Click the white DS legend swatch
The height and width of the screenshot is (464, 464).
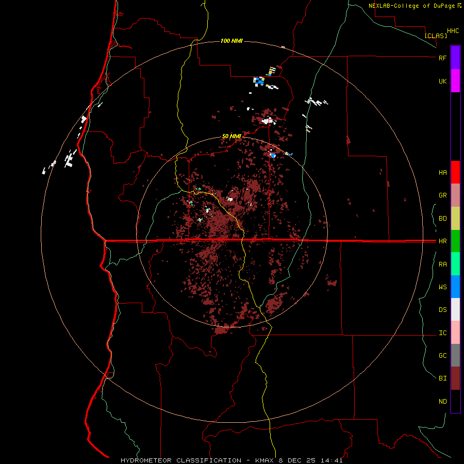(455, 309)
